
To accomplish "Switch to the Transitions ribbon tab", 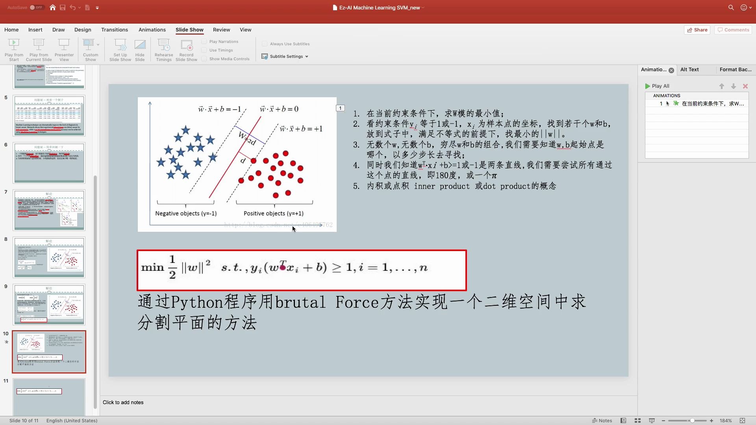I will pyautogui.click(x=114, y=30).
